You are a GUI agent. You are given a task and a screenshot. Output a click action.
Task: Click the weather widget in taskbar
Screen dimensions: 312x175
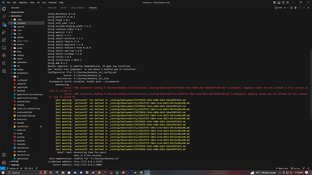coord(263,173)
